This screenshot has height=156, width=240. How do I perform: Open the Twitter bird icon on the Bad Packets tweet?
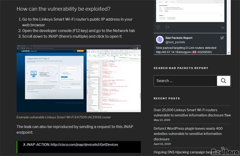(222, 38)
